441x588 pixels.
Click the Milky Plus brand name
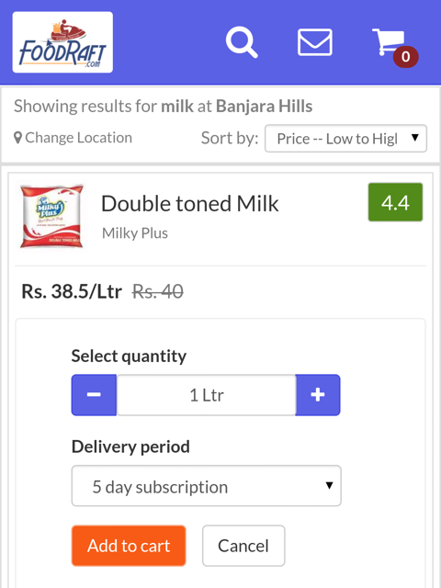click(135, 232)
